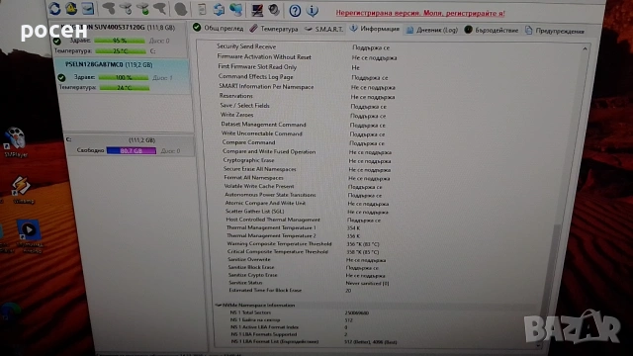Click the blue refresh arrows toolbar icon
The height and width of the screenshot is (356, 633).
coord(54,8)
